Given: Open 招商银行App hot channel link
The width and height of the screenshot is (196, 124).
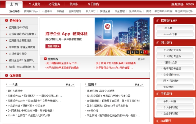Looking at the screenshot, I should coord(31,11).
